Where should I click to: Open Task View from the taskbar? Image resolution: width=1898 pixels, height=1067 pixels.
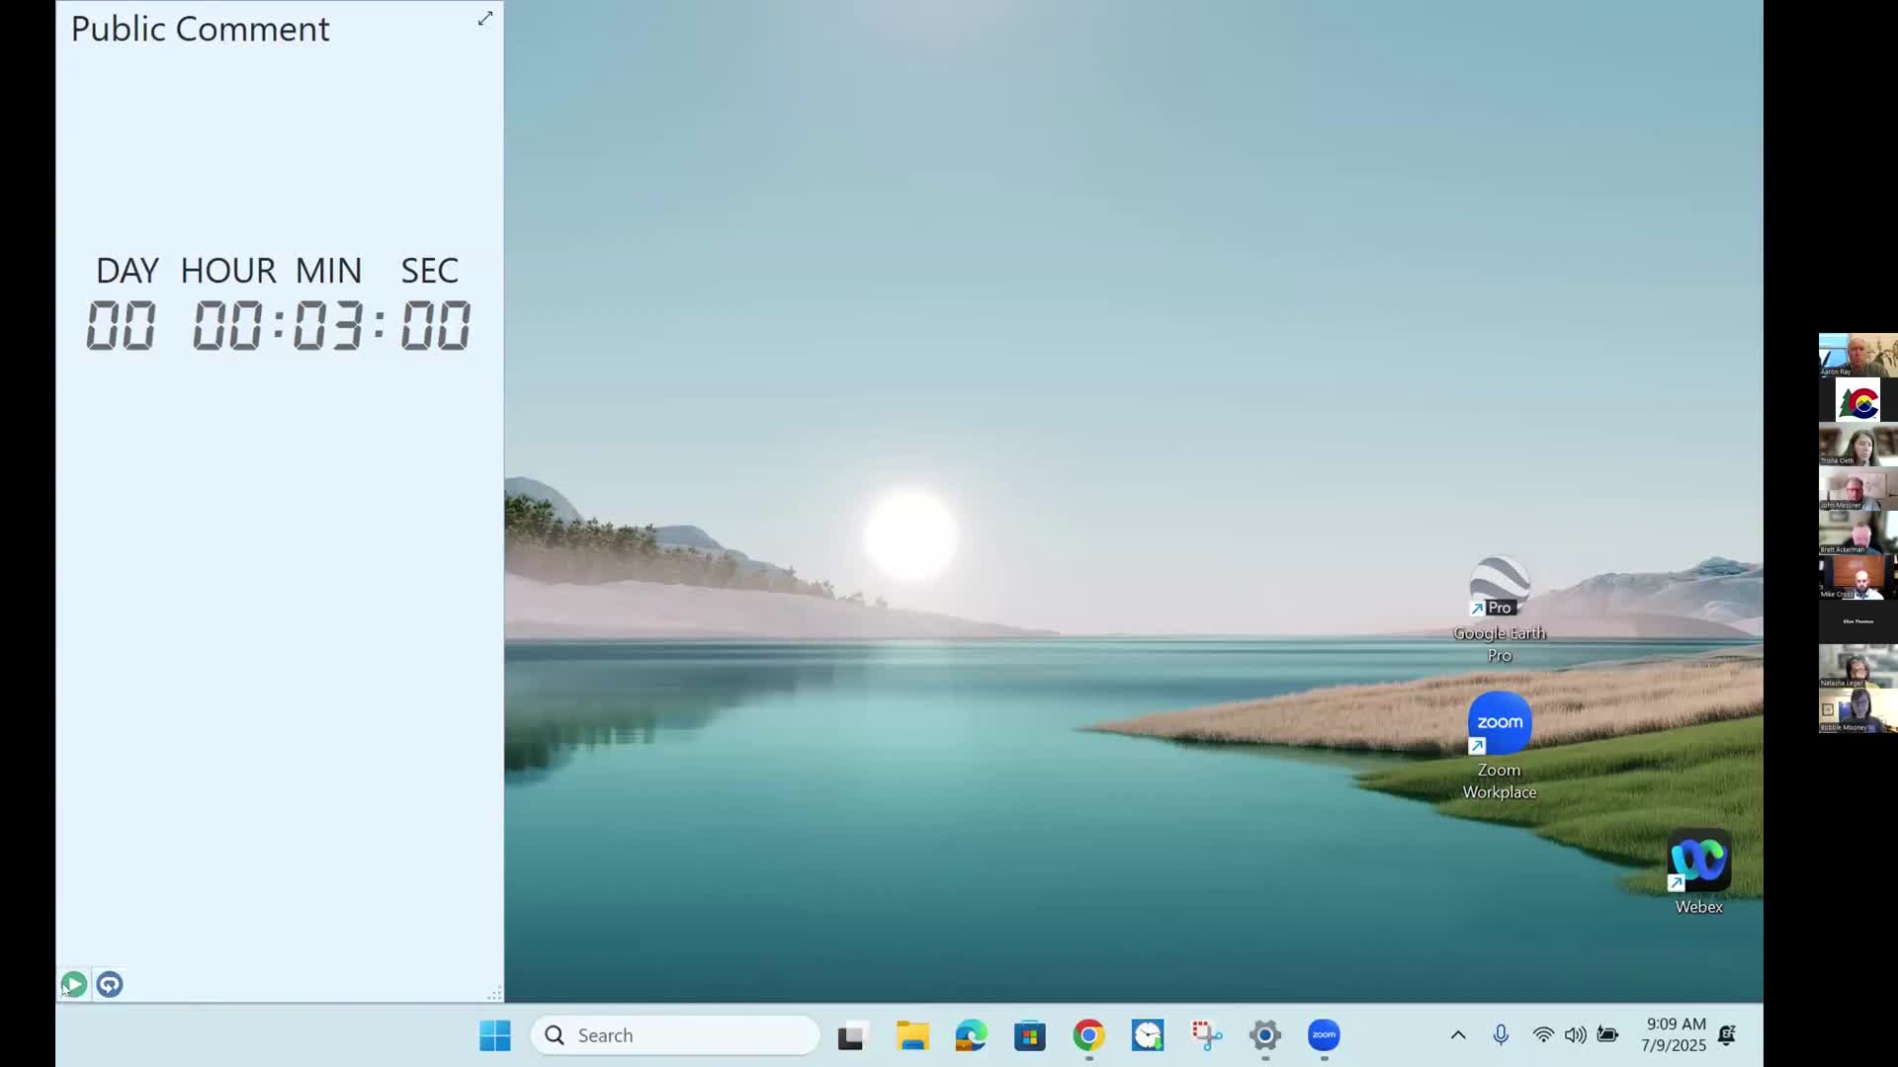(851, 1035)
